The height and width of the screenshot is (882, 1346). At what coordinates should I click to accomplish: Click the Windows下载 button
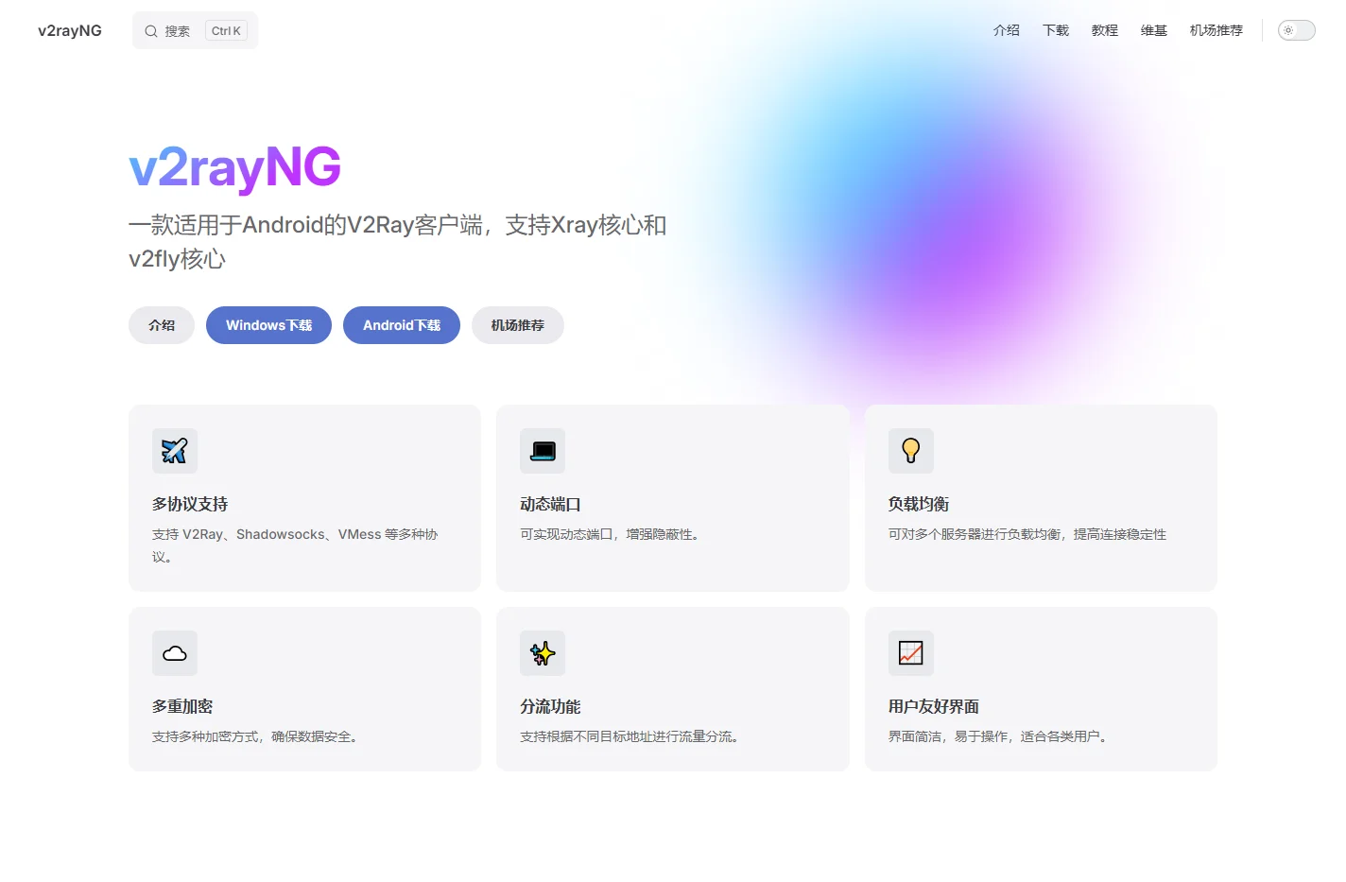(268, 325)
